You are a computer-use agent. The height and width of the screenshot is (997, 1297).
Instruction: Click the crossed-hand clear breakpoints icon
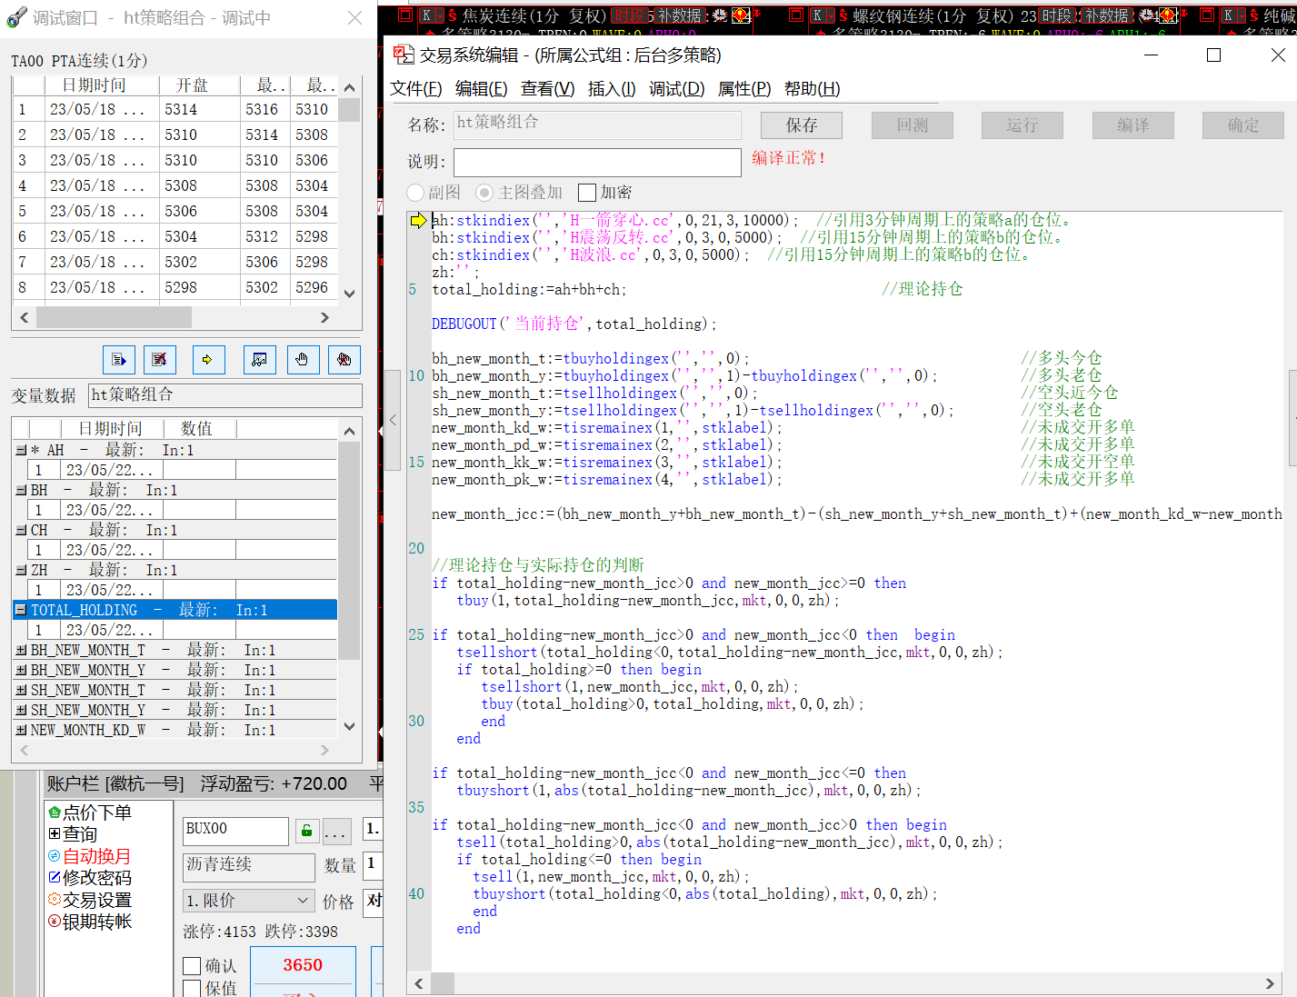[344, 360]
